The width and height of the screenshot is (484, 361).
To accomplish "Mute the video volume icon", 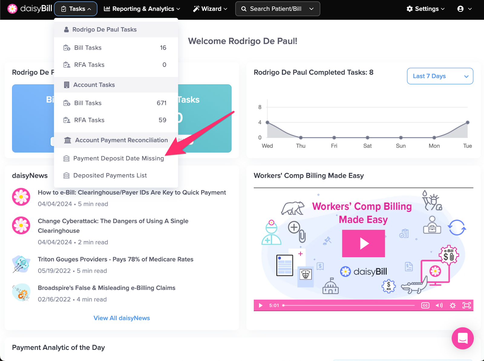I will coord(439,305).
